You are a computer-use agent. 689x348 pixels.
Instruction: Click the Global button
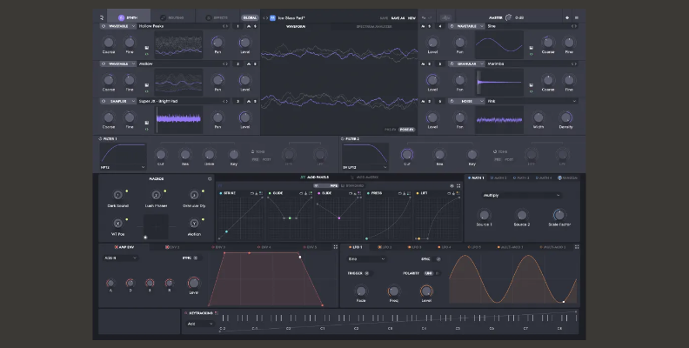[x=250, y=17]
